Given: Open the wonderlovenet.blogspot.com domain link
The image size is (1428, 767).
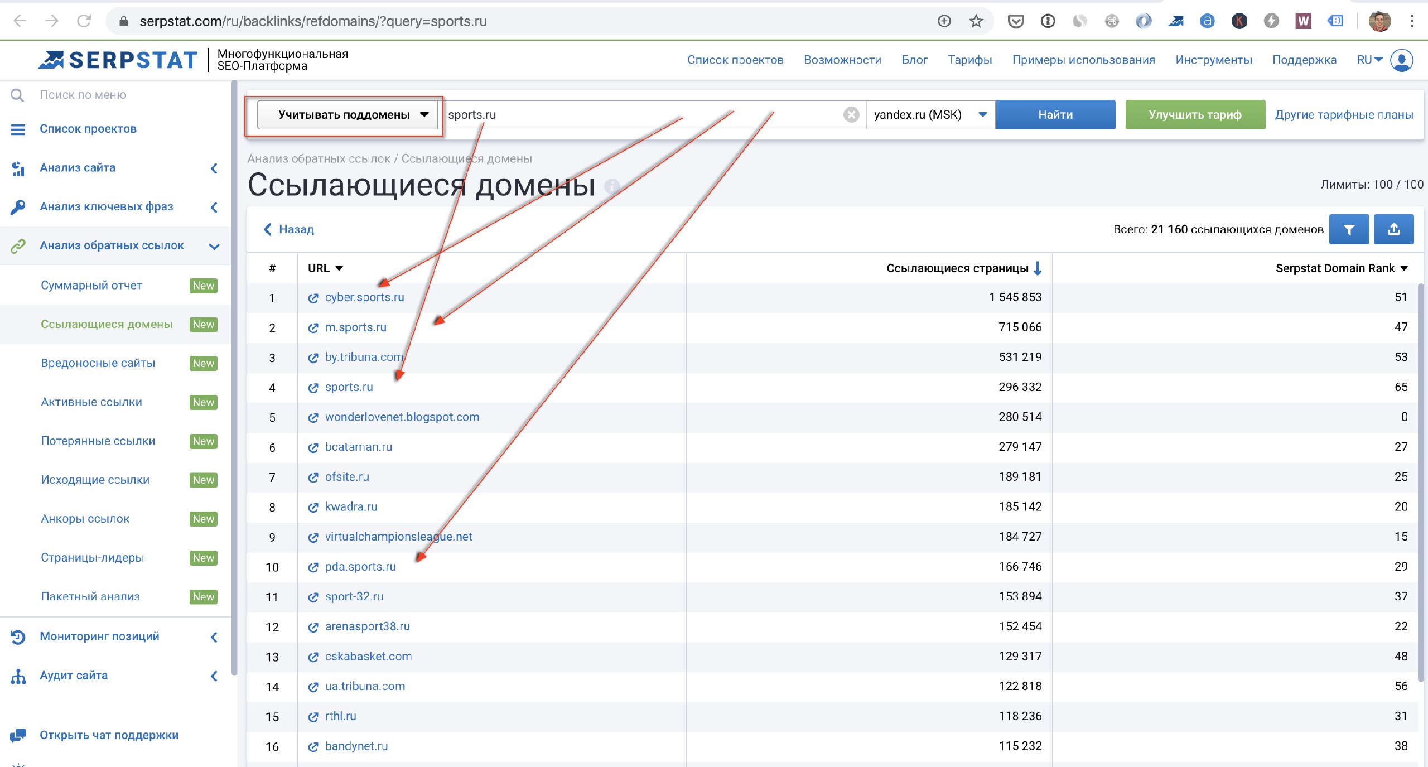Looking at the screenshot, I should 402,417.
